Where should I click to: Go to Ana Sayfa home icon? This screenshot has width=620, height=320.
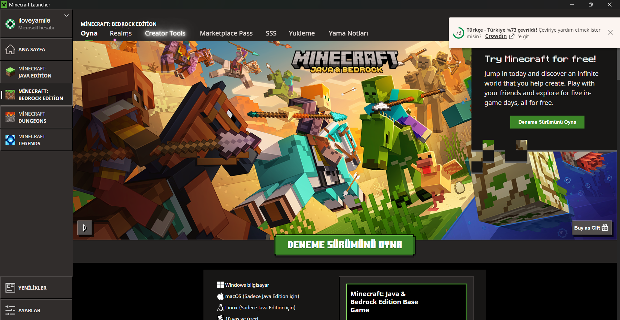10,49
